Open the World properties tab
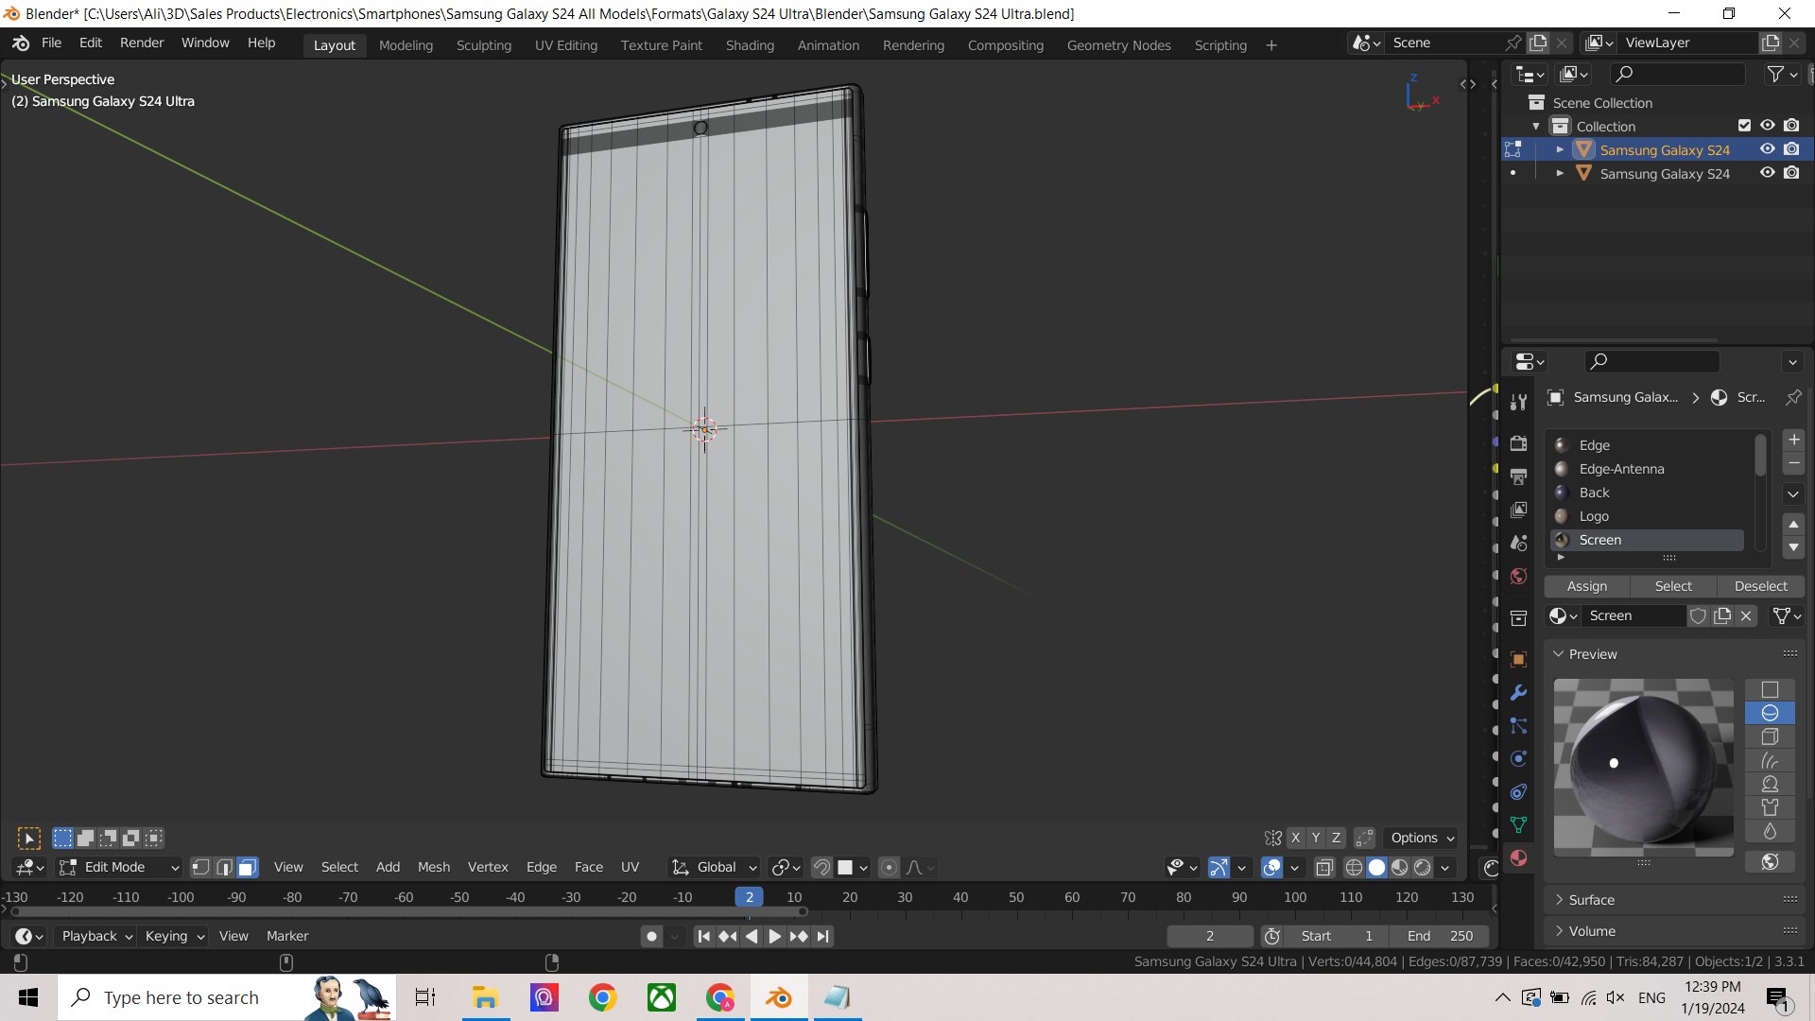The image size is (1815, 1021). [1518, 576]
